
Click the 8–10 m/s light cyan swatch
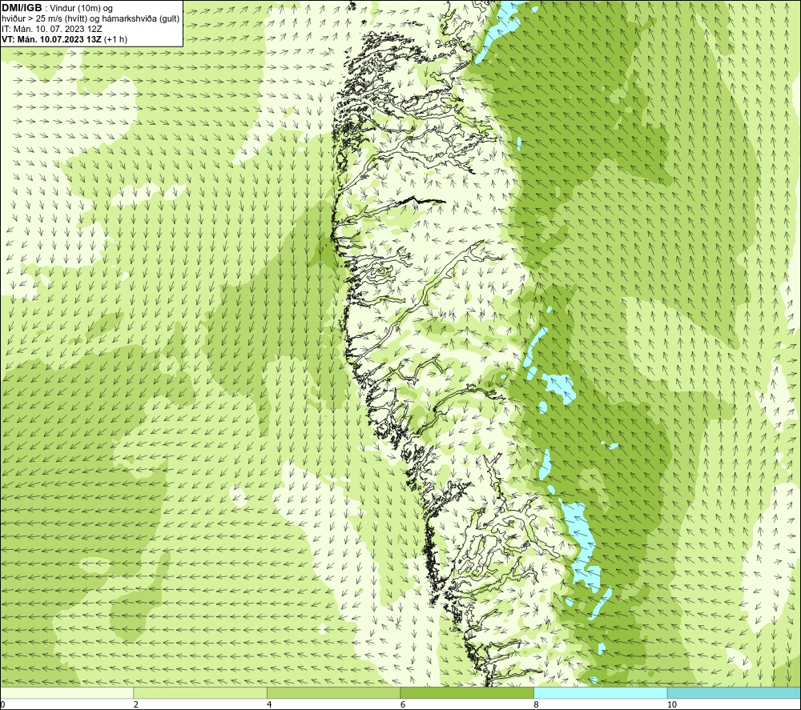point(600,693)
